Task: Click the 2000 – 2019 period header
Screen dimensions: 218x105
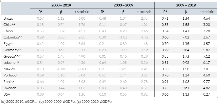Action: (61, 5)
